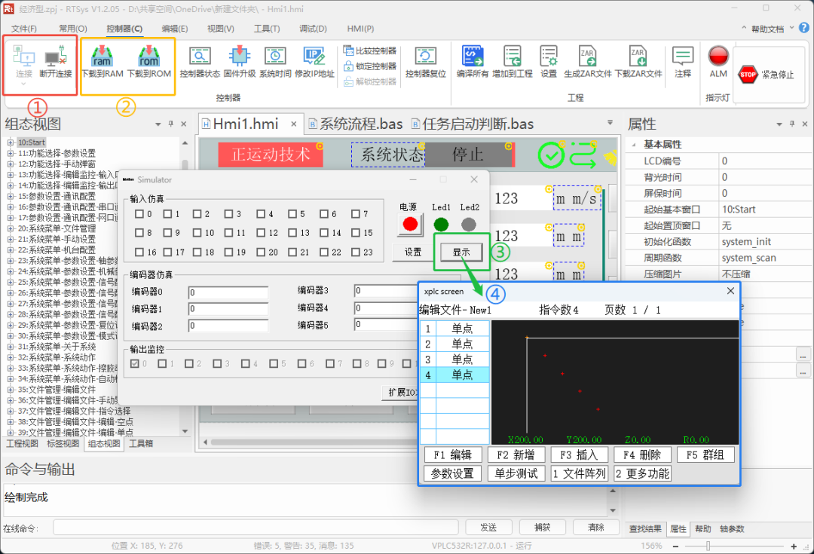Click the 下载到ROM toolbar icon
The height and width of the screenshot is (554, 814).
pos(148,64)
